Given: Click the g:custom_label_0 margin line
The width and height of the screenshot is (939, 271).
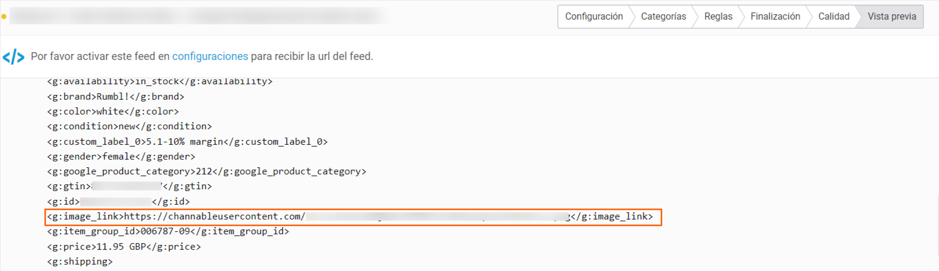Looking at the screenshot, I should pos(187,142).
